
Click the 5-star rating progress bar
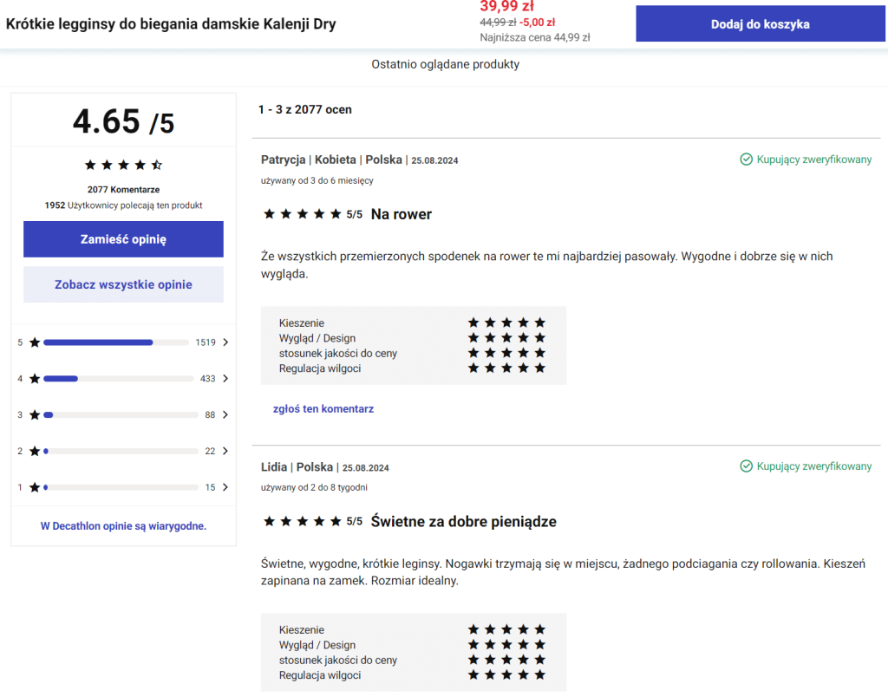point(117,342)
